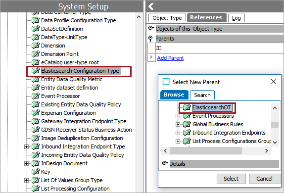Collapse the Parents section
The image size is (284, 193).
coord(150,39)
